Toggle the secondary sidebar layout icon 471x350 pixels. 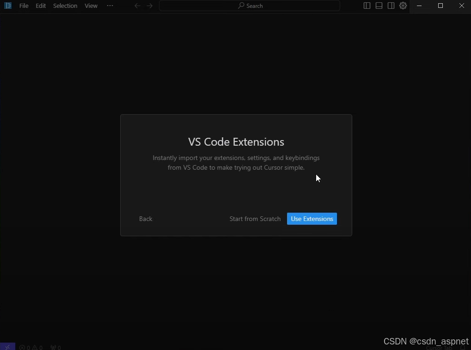[x=391, y=6]
